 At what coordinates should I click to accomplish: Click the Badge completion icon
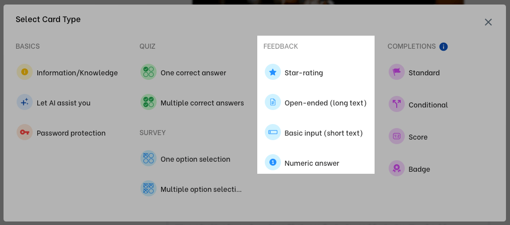click(397, 169)
